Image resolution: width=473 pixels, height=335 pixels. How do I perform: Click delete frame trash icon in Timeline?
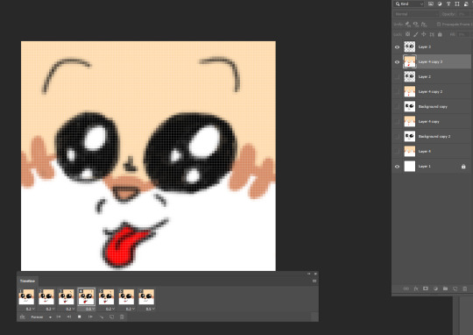pos(122,317)
